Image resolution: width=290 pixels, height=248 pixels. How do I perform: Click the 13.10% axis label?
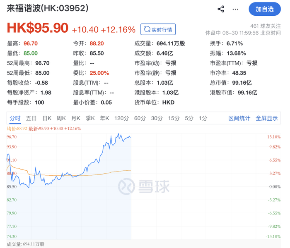tap(274, 137)
